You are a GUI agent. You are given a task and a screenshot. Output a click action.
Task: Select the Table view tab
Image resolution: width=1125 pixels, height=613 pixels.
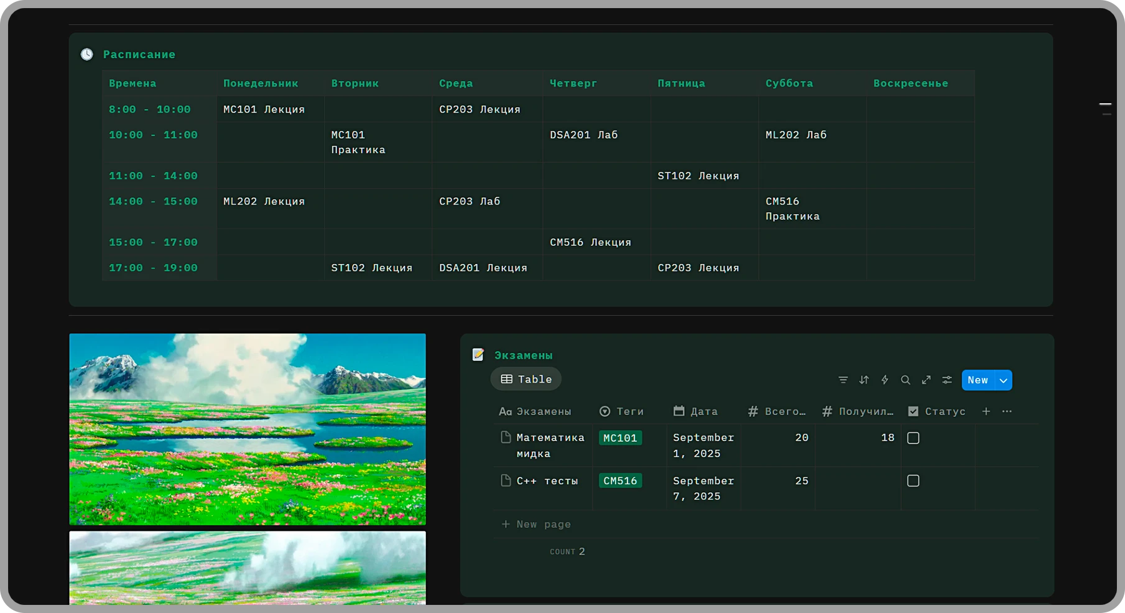click(526, 379)
